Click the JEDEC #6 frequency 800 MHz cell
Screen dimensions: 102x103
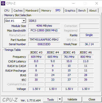tap(86, 57)
